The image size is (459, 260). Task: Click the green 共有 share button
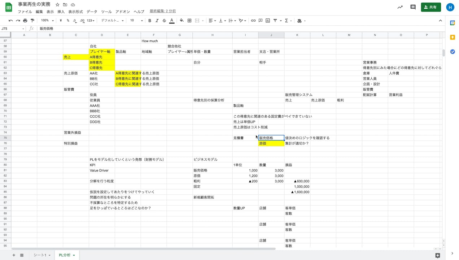[x=431, y=7]
